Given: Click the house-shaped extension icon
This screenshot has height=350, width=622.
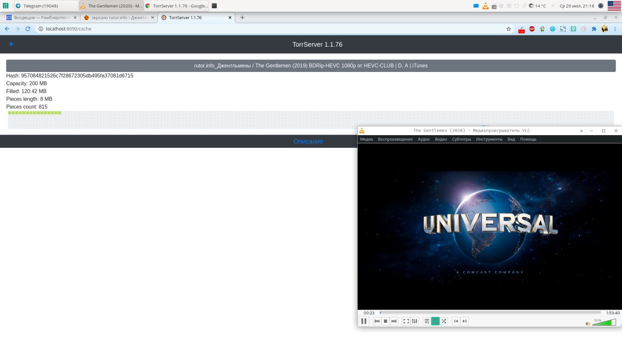Looking at the screenshot, I should [542, 29].
